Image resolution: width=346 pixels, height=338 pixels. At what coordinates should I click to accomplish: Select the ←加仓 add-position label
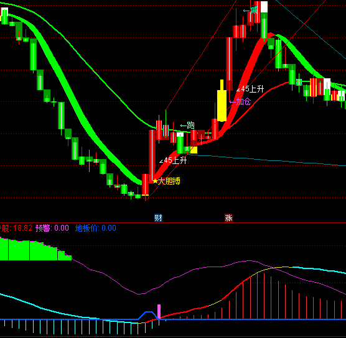(240, 101)
